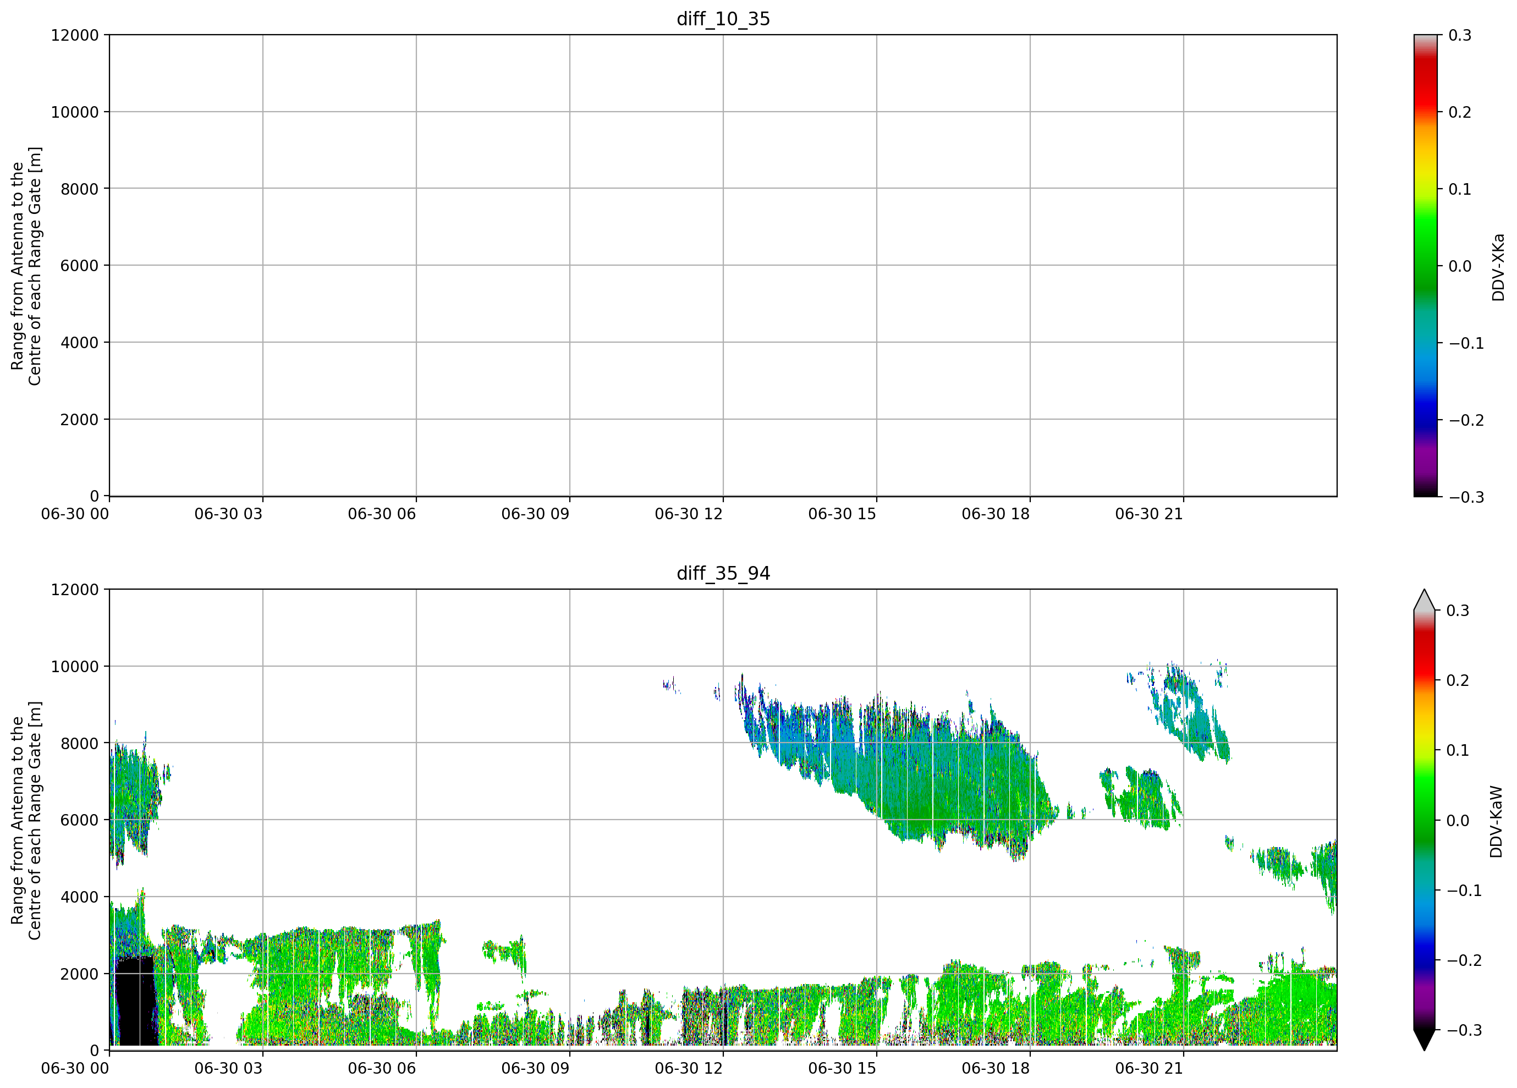The image size is (1517, 1088).
Task: Click the −0.2 tick on the DDV-XKa colorbar
Action: pos(1466,419)
